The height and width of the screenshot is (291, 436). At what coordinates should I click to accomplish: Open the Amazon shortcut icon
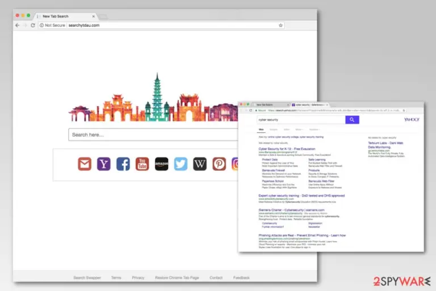(162, 164)
